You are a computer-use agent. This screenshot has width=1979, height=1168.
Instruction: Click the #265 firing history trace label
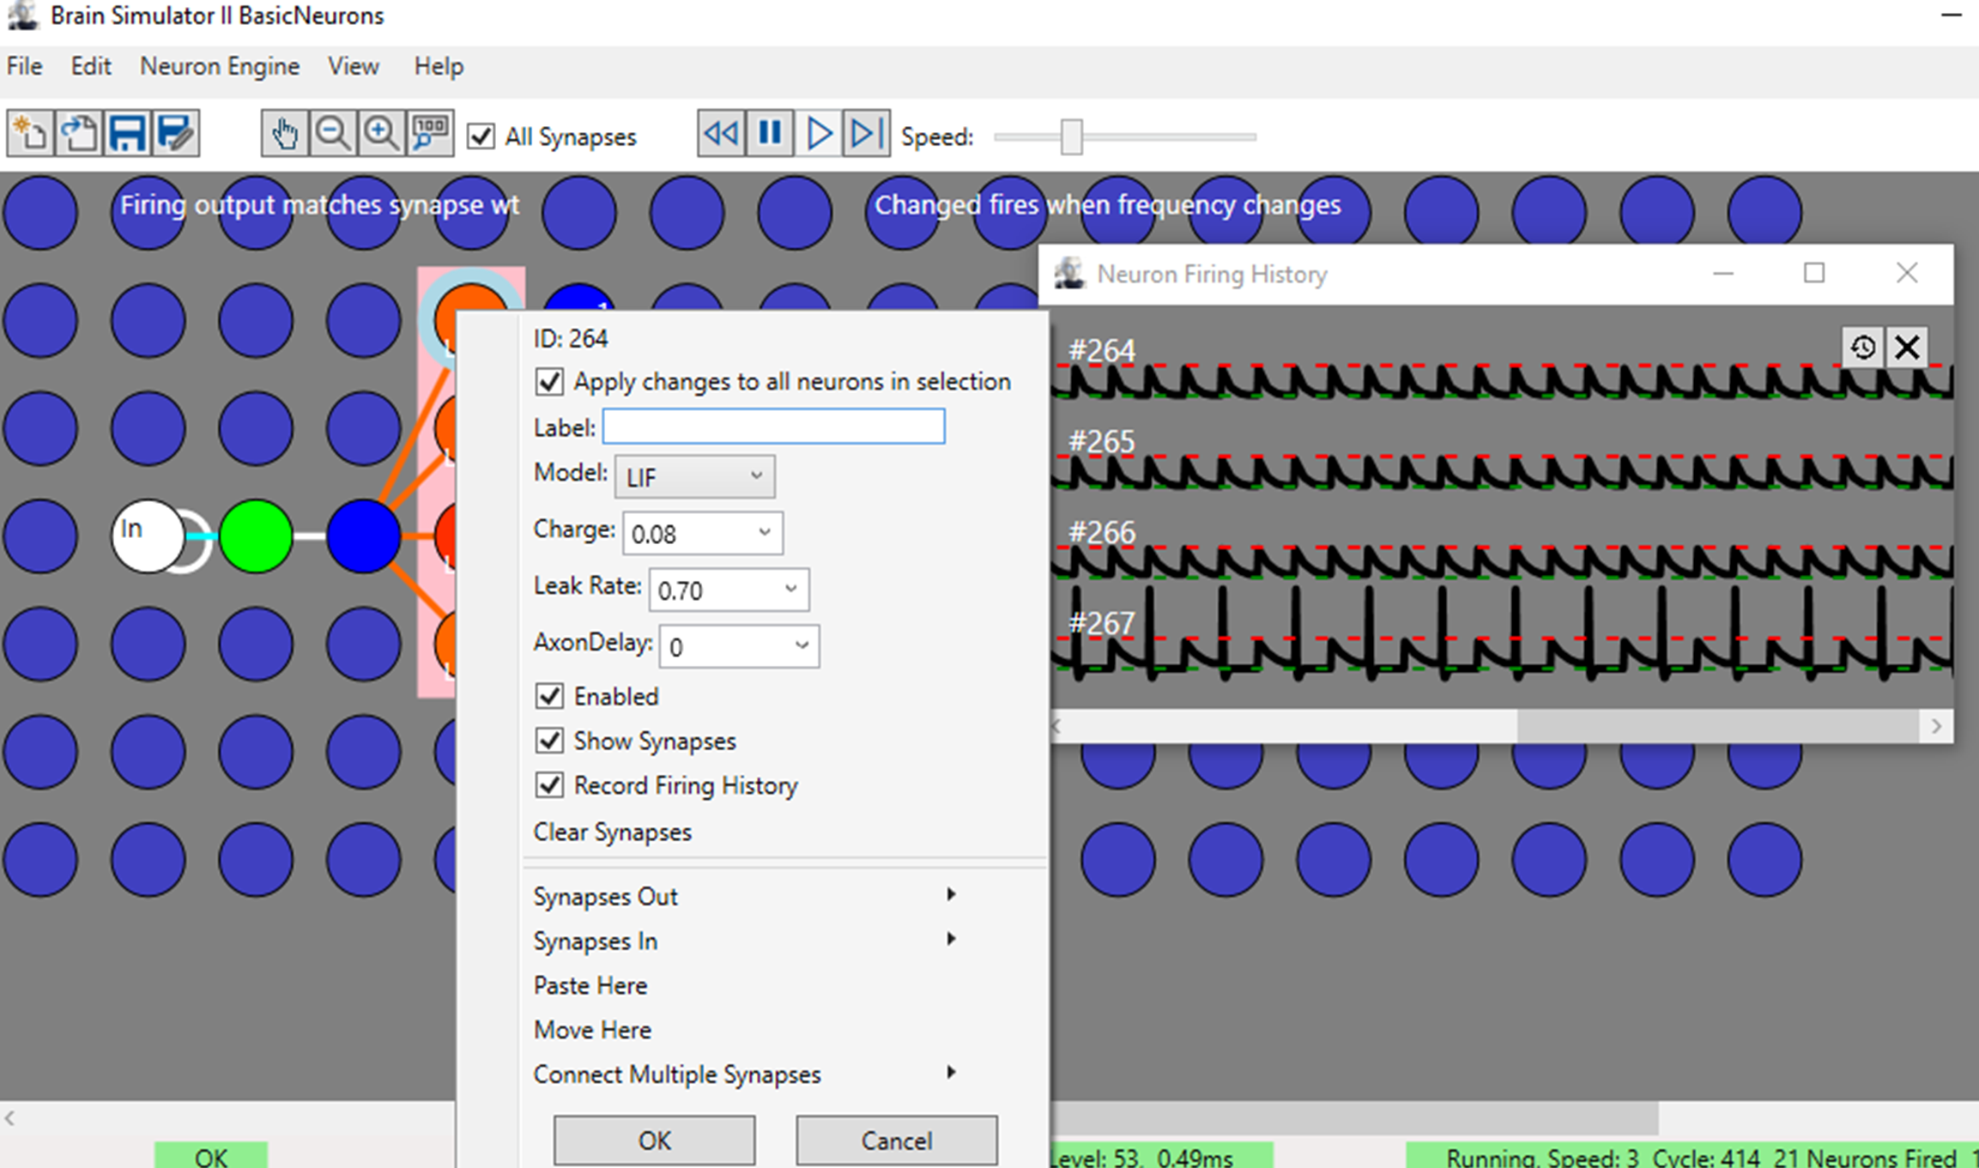point(1102,441)
